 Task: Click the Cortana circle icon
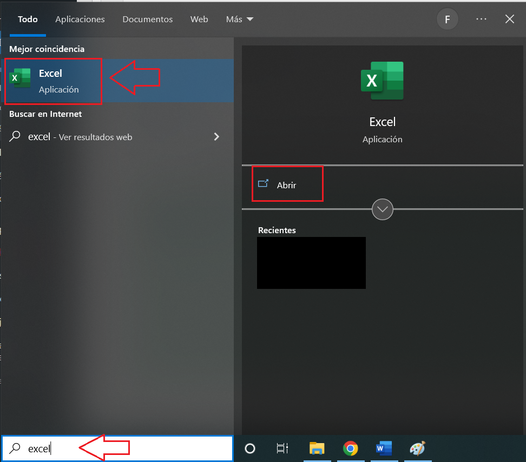click(249, 448)
